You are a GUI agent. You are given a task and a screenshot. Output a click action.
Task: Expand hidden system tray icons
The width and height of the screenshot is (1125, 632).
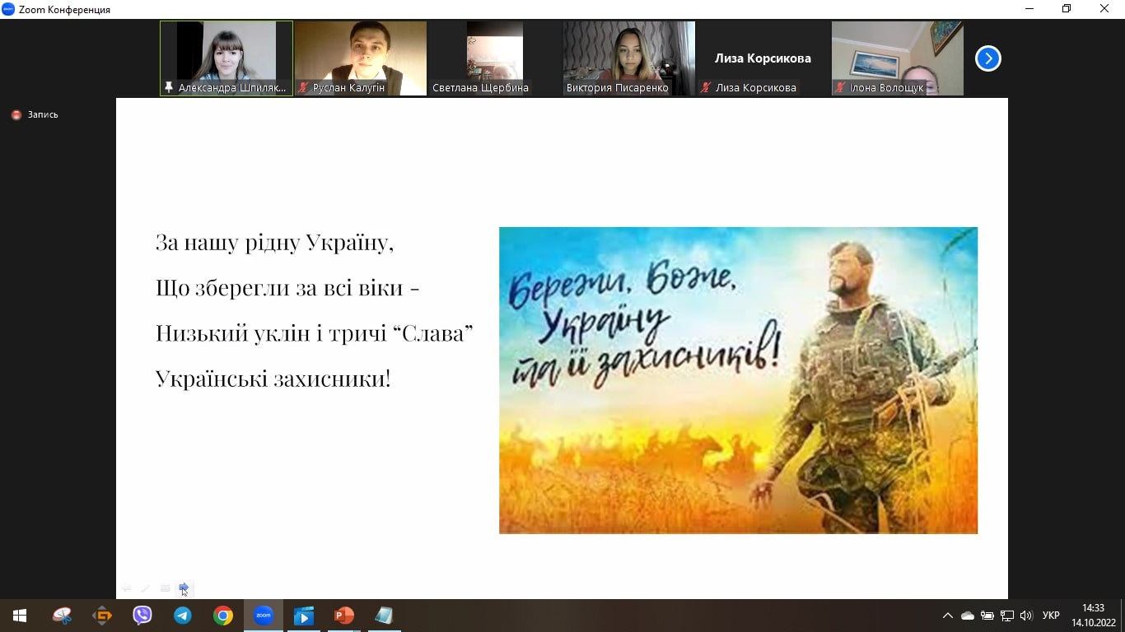[x=947, y=616]
